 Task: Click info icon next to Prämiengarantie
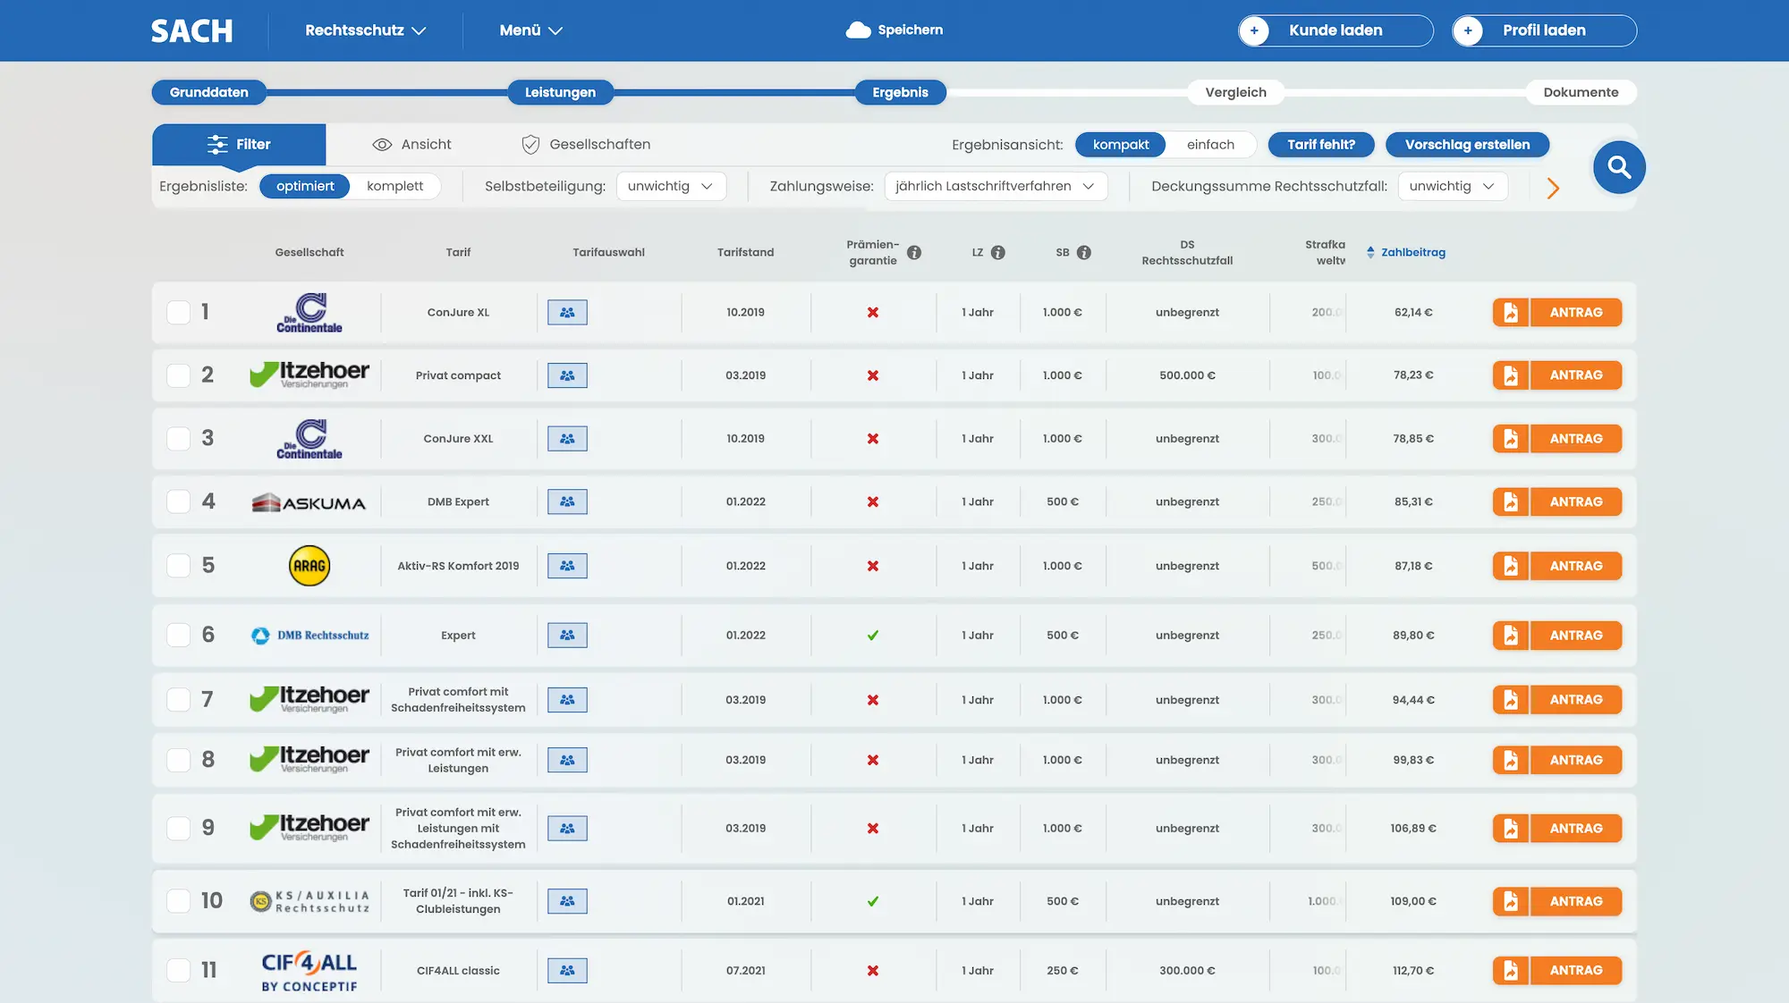pos(914,253)
